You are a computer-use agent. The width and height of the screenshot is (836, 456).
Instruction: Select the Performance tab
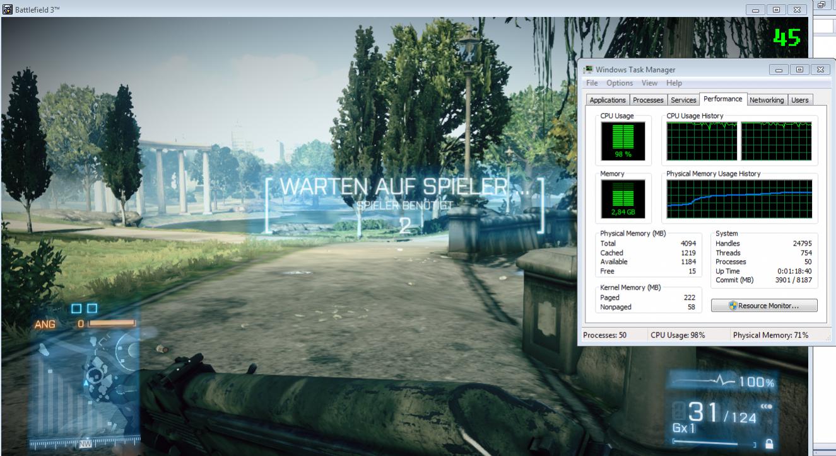723,99
